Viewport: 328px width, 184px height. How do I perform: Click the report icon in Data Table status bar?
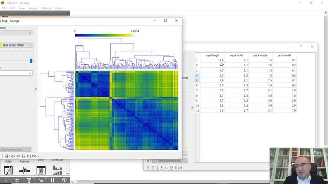pos(153,168)
